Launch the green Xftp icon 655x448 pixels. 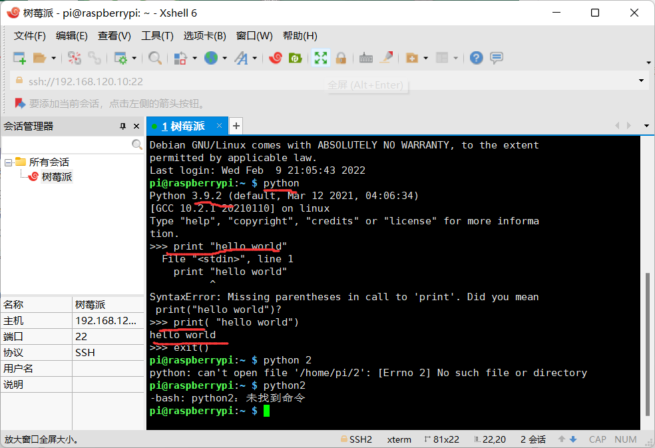click(296, 58)
